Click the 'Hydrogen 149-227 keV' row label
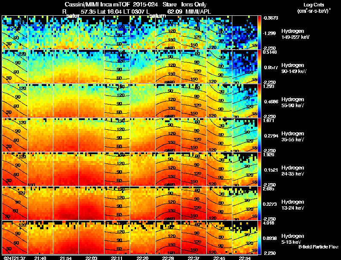 pyautogui.click(x=295, y=34)
